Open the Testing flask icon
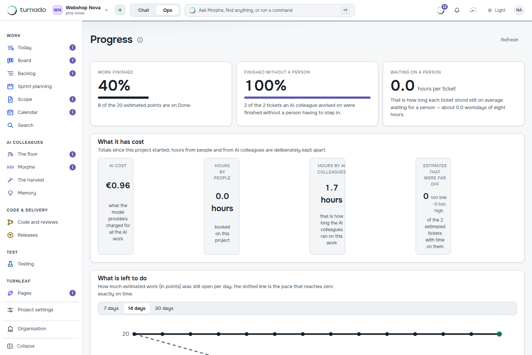Viewport: 532px width, 355px height. coord(10,264)
